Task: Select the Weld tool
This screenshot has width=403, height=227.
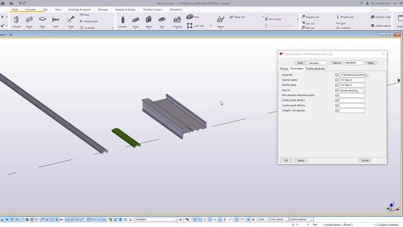Action: (x=71, y=21)
